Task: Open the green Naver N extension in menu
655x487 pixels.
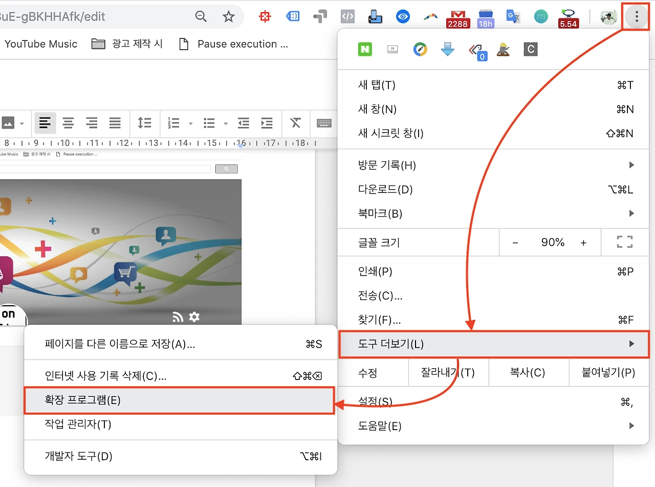Action: click(365, 49)
